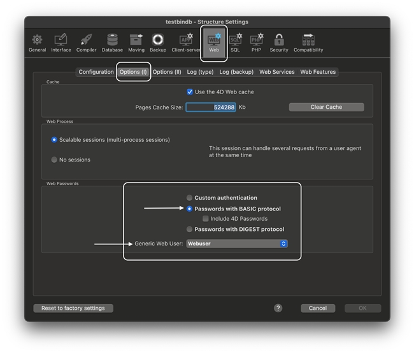This screenshot has width=414, height=353.
Task: Expand the Generic Web User dropdown
Action: click(x=237, y=244)
